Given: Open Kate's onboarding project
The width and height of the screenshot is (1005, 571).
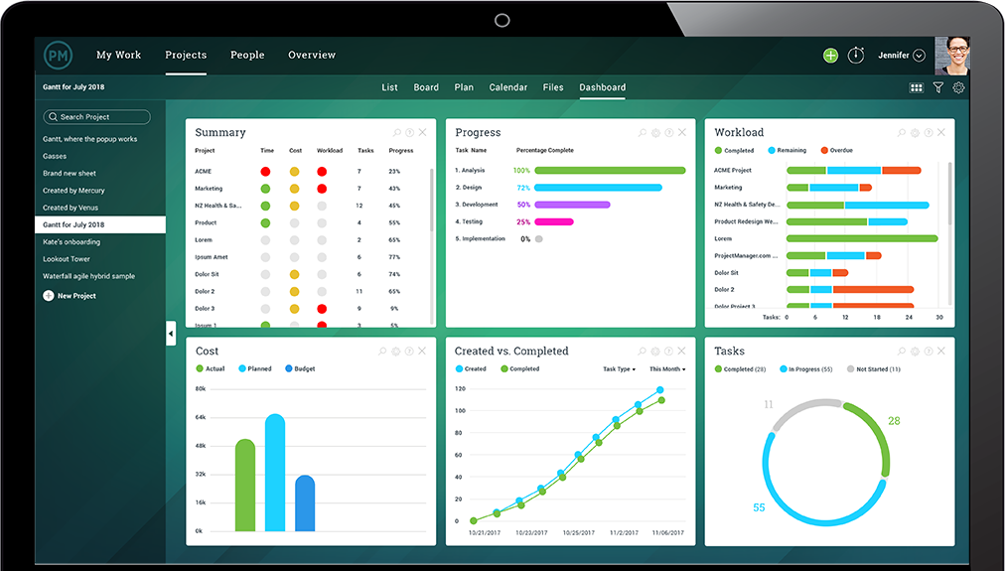Looking at the screenshot, I should coord(72,242).
